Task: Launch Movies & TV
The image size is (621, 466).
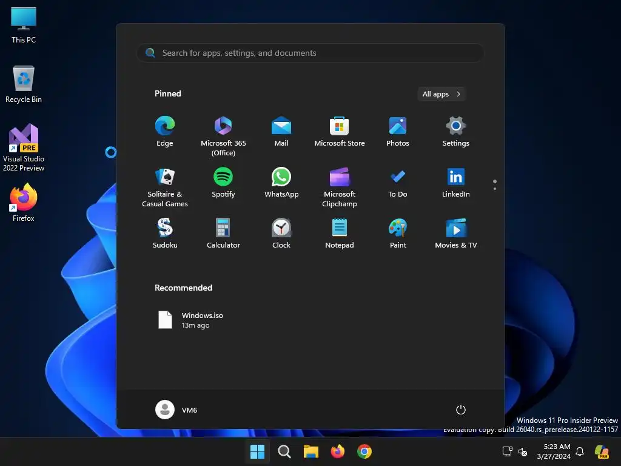Action: (456, 234)
